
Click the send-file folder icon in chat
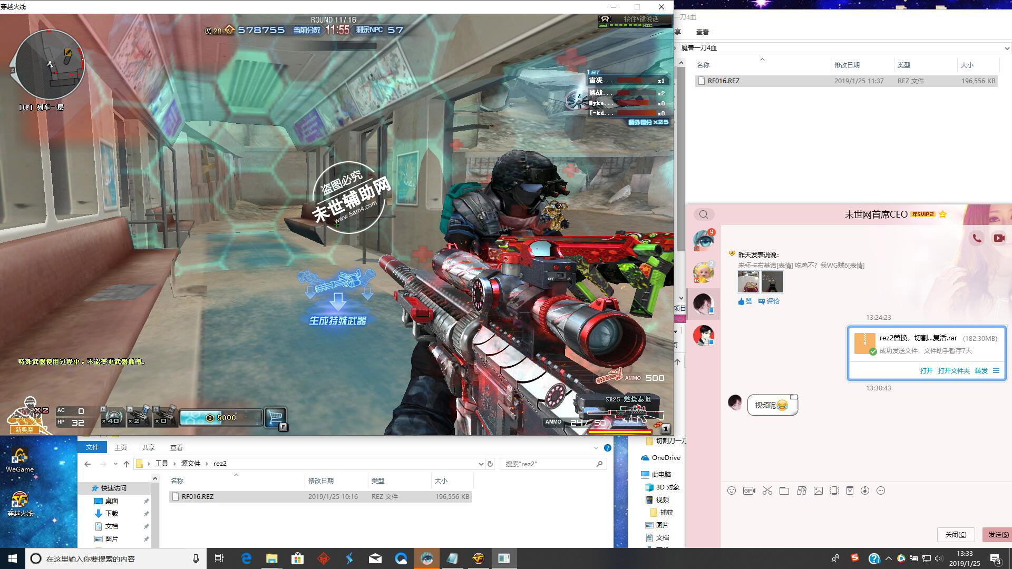click(x=784, y=490)
